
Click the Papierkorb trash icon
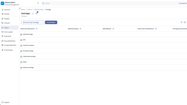point(3,36)
